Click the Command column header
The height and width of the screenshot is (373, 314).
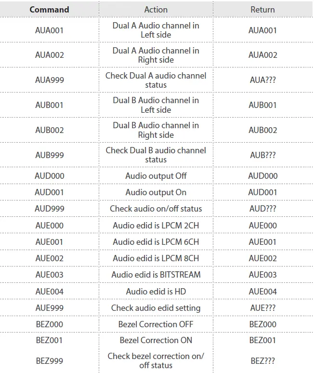tap(49, 10)
